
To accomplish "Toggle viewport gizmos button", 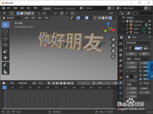I will (x=78, y=18).
